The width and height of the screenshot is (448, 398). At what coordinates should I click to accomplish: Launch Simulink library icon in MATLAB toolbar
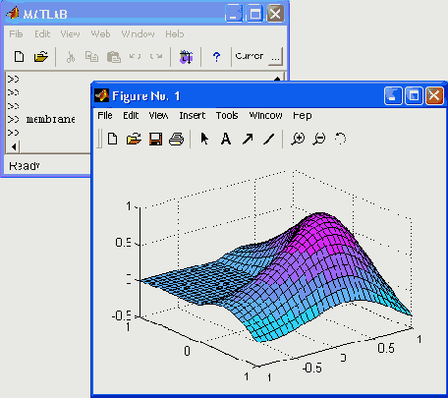(x=186, y=57)
